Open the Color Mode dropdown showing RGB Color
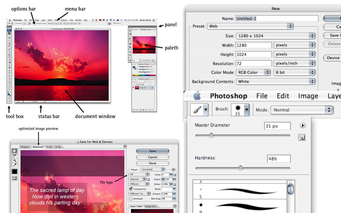The height and width of the screenshot is (213, 341). pos(253,72)
